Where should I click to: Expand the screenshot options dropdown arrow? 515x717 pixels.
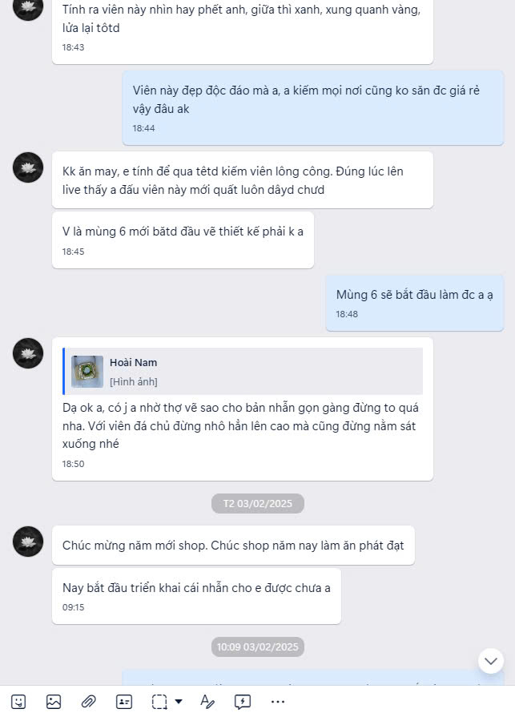pyautogui.click(x=179, y=701)
